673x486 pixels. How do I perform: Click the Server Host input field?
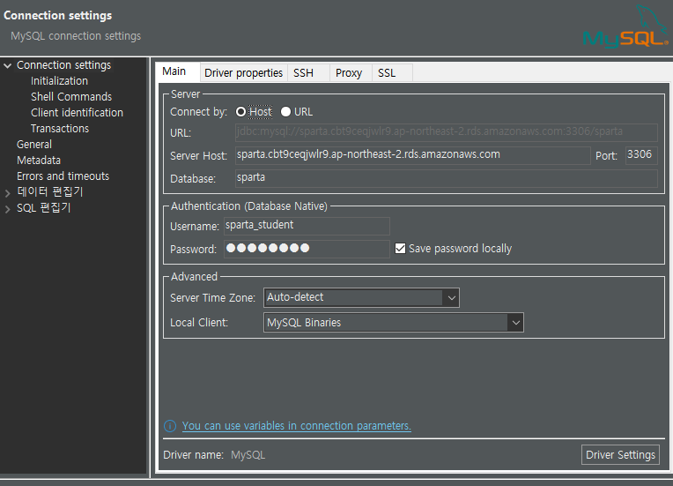pos(413,155)
